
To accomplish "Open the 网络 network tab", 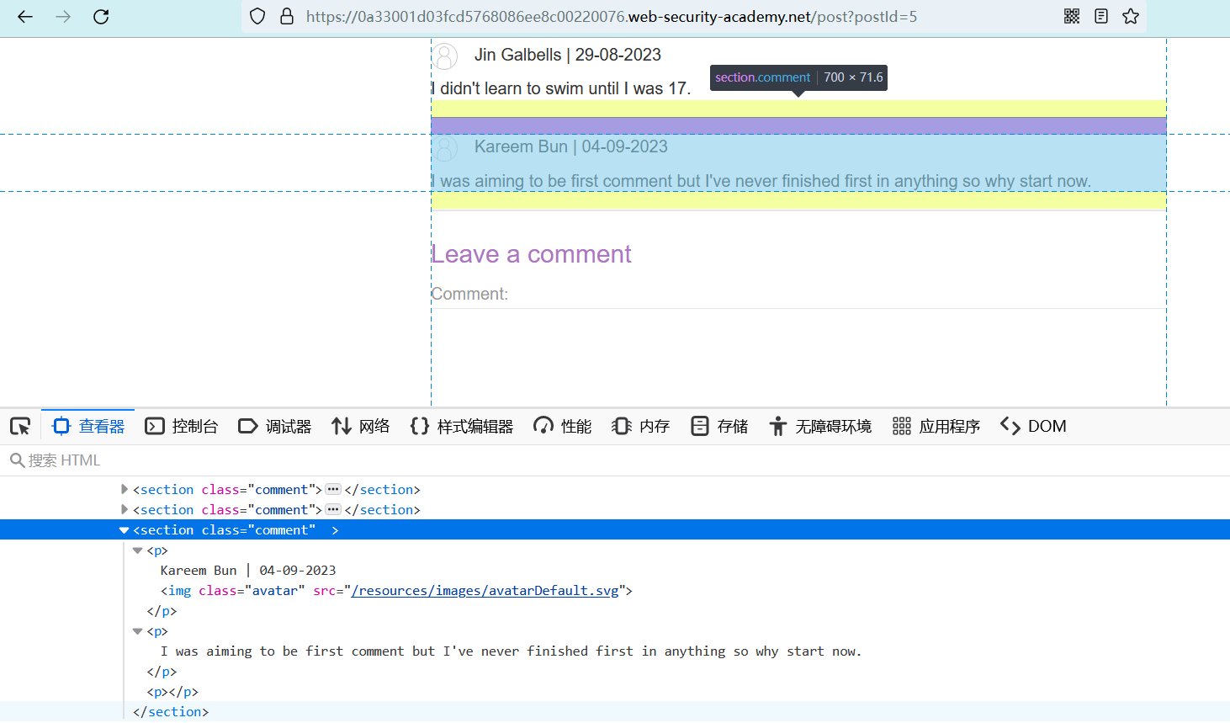I will click(361, 427).
